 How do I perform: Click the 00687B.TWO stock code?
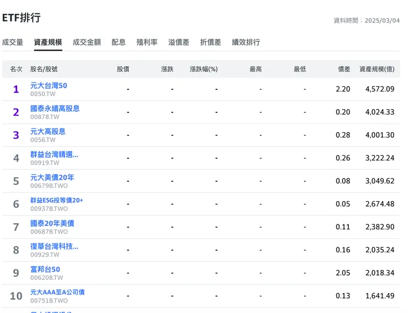tap(49, 231)
